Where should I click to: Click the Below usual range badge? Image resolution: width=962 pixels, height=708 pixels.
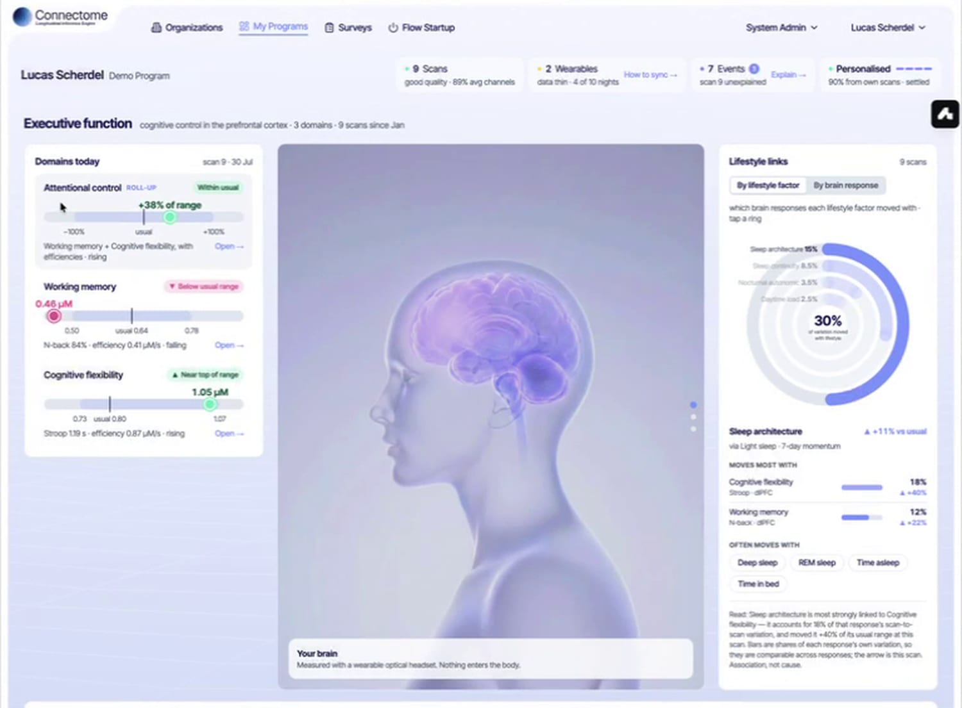(x=204, y=286)
